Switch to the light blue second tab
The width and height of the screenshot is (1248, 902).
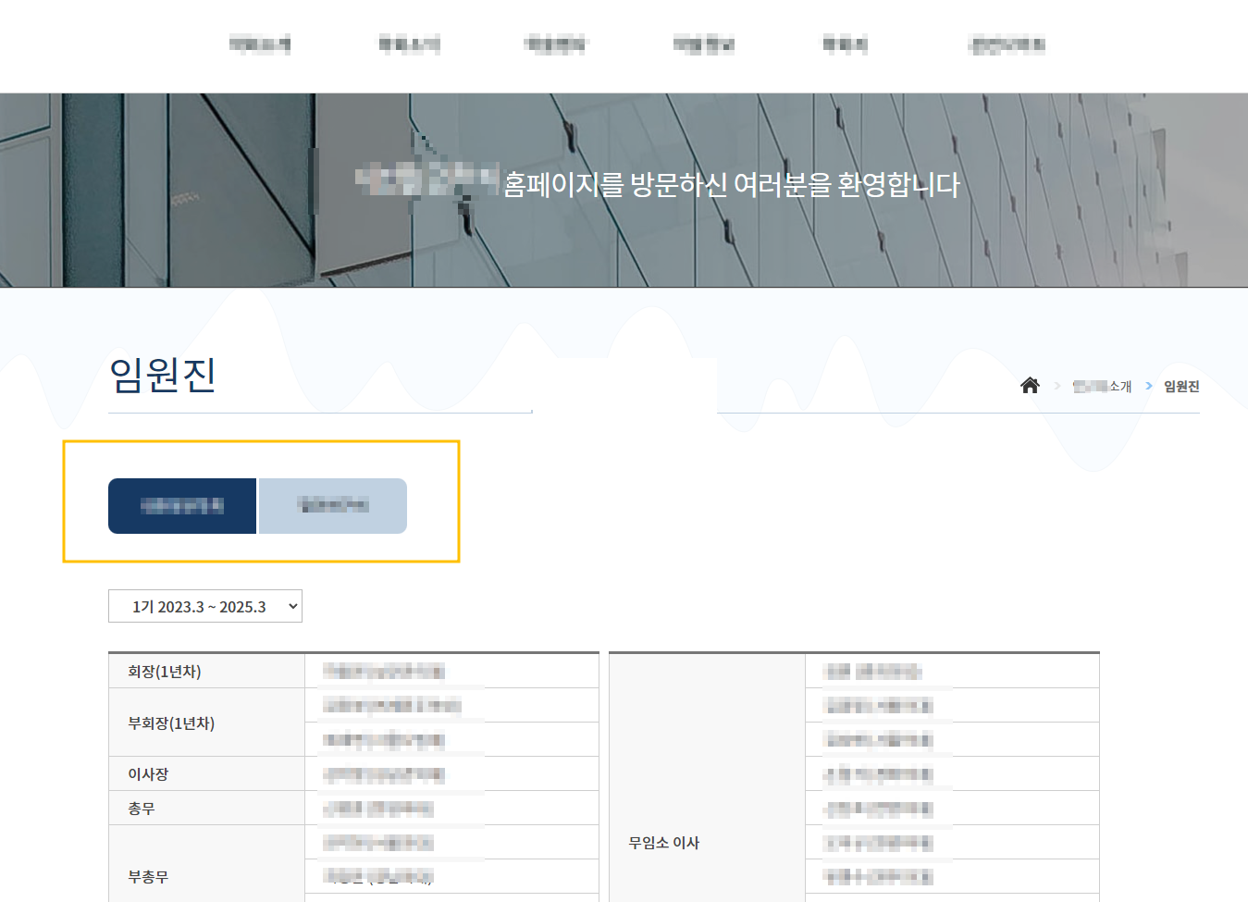pyautogui.click(x=332, y=506)
